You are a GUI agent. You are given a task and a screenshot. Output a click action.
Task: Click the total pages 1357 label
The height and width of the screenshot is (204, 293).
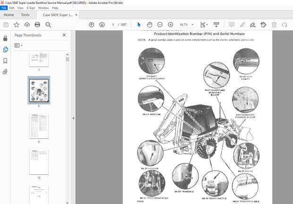tap(123, 25)
